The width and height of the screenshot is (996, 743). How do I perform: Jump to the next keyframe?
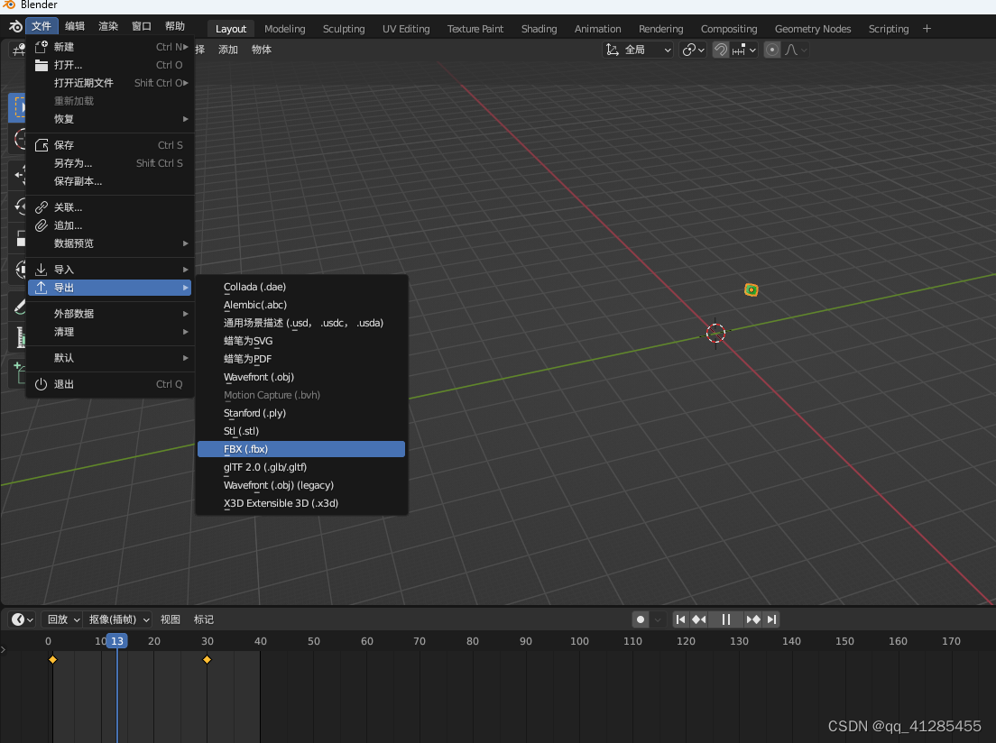click(x=753, y=619)
